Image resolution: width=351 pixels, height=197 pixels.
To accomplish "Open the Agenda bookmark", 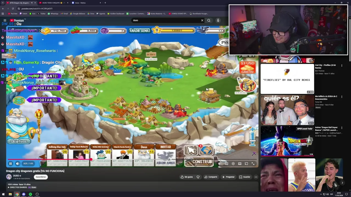I will point(101,14).
